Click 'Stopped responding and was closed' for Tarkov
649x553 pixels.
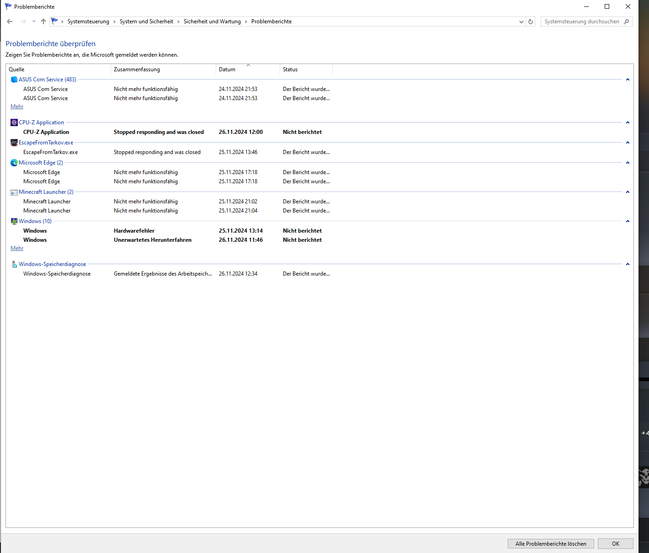point(157,152)
